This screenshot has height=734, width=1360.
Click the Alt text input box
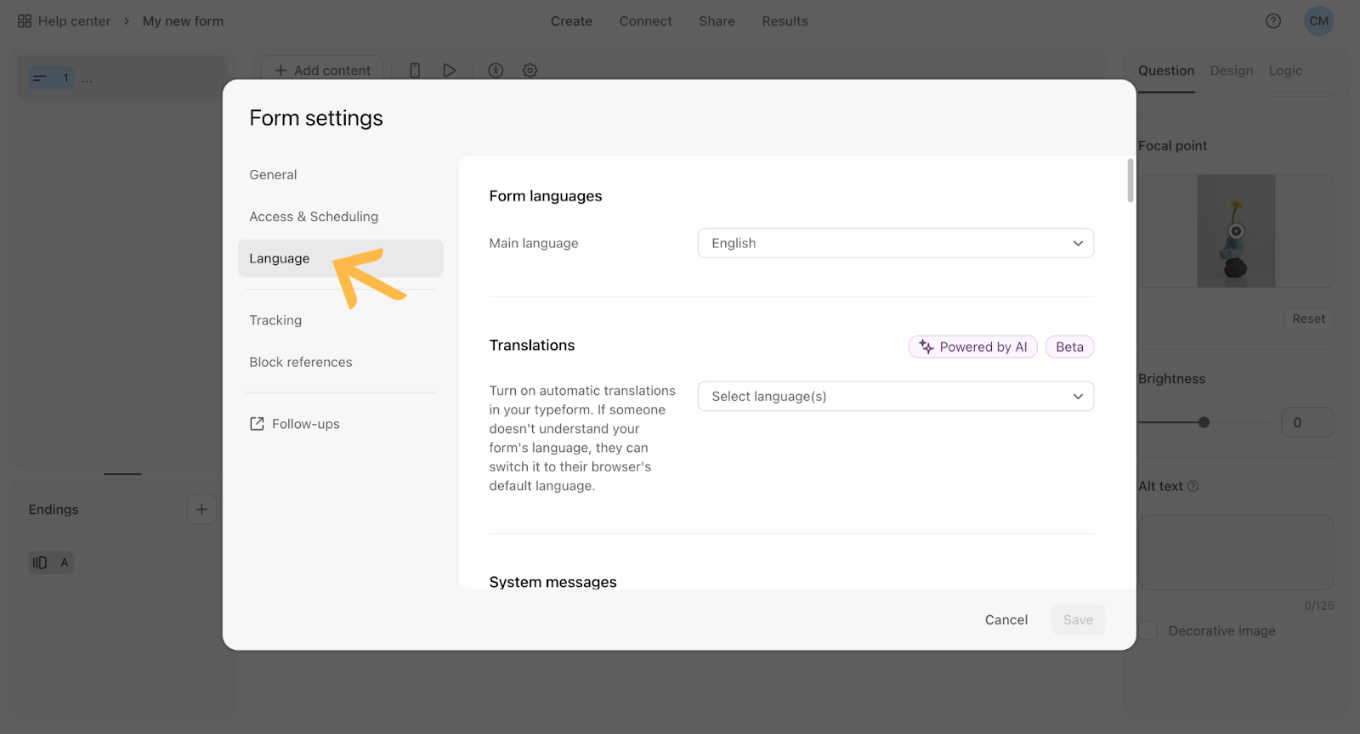(x=1237, y=552)
